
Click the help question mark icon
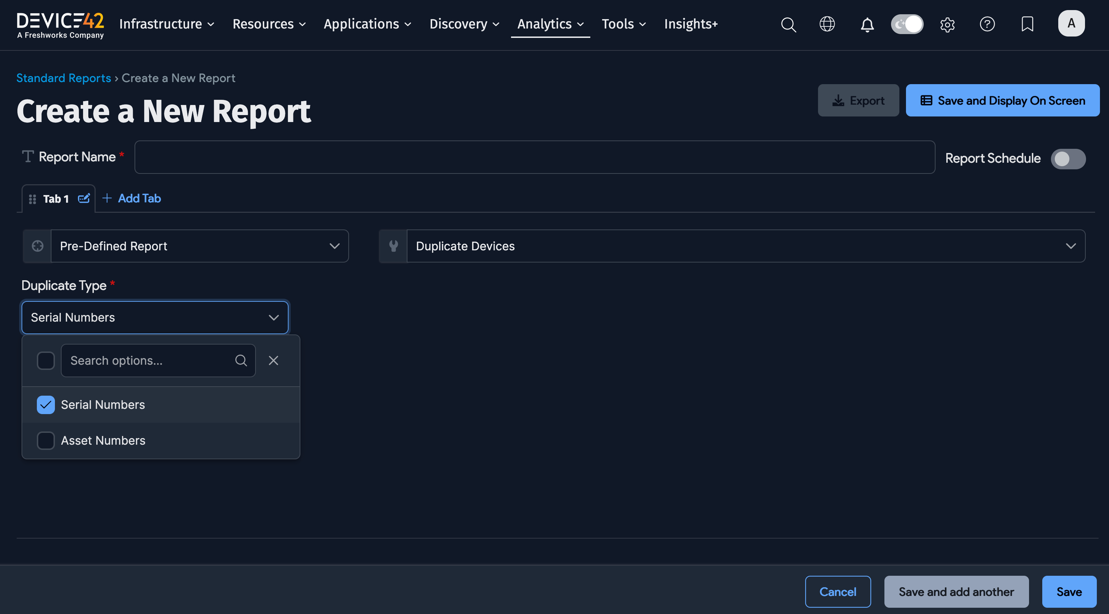point(987,24)
